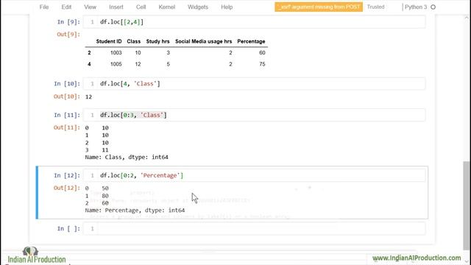The height and width of the screenshot is (265, 471).
Task: Click the www.IndianAIProduction.com link
Action: (417, 258)
